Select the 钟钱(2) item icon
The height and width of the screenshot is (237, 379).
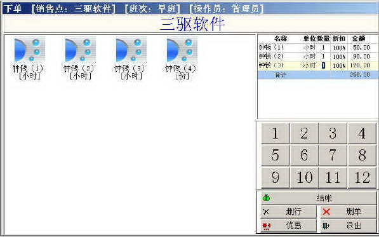tap(80, 50)
